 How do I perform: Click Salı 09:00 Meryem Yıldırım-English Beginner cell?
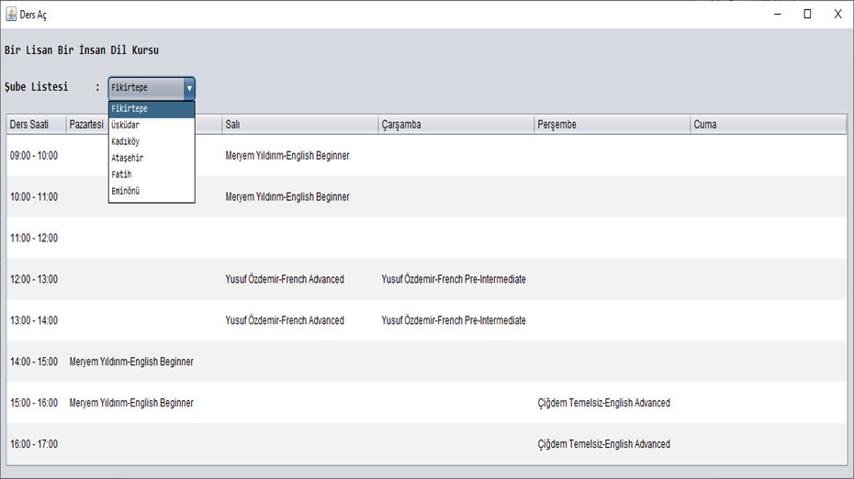[x=299, y=156]
